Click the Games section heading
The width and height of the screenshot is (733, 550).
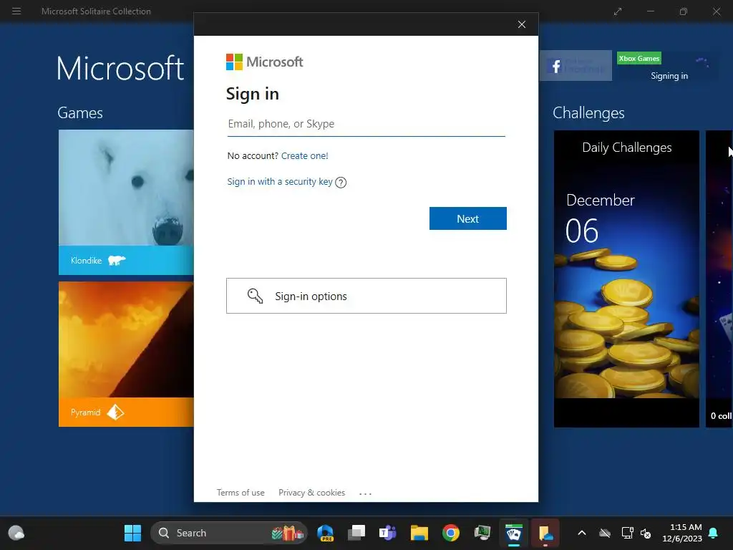pyautogui.click(x=80, y=112)
